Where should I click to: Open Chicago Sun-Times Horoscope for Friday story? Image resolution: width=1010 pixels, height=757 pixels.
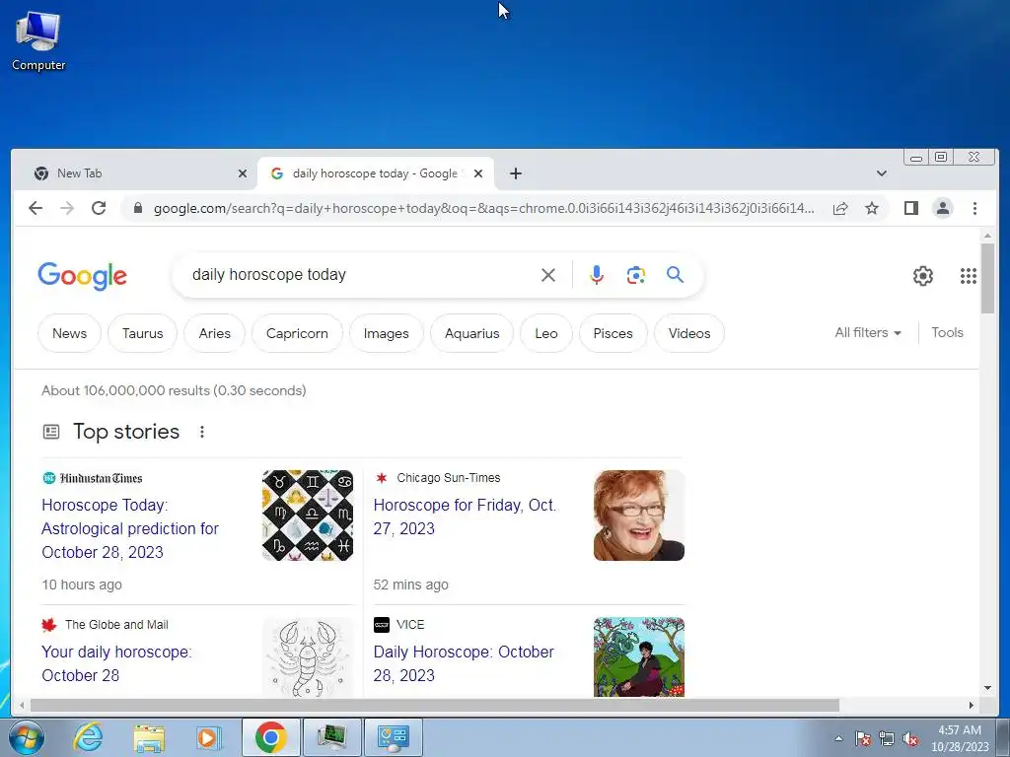466,516
